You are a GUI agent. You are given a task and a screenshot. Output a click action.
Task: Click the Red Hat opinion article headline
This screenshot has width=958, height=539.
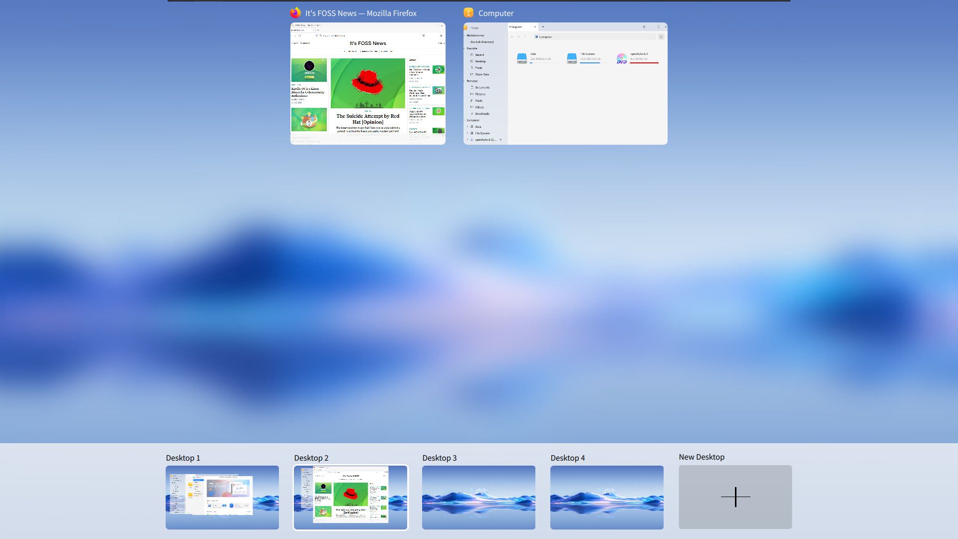click(368, 118)
